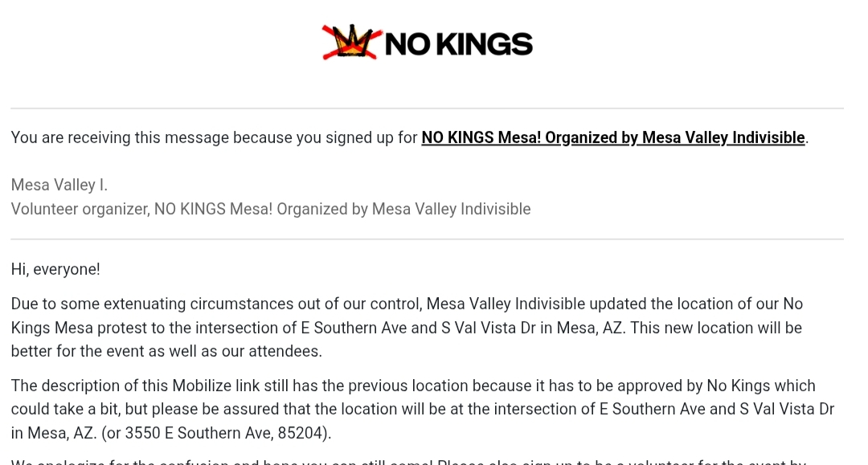Click the divider line above 'Hi, everyone!'
This screenshot has width=868, height=465.
point(427,239)
